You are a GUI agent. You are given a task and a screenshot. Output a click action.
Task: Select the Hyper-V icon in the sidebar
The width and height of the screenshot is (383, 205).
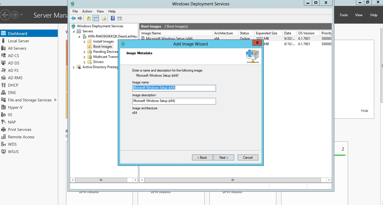point(3,107)
